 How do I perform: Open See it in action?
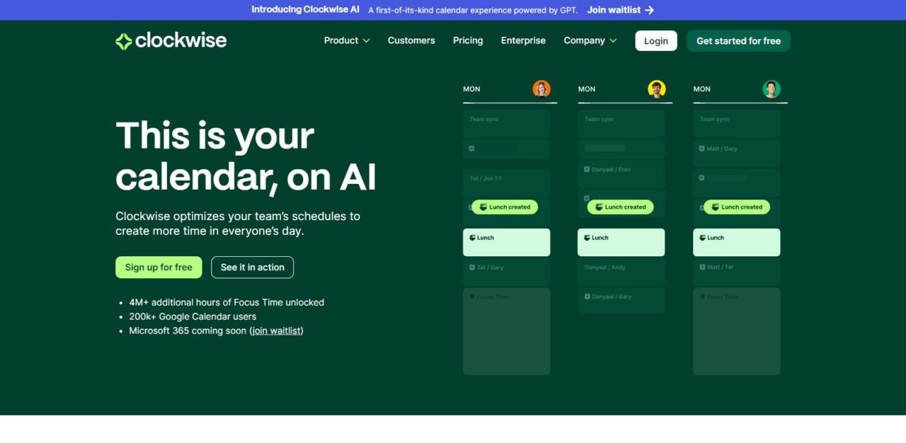pyautogui.click(x=252, y=267)
